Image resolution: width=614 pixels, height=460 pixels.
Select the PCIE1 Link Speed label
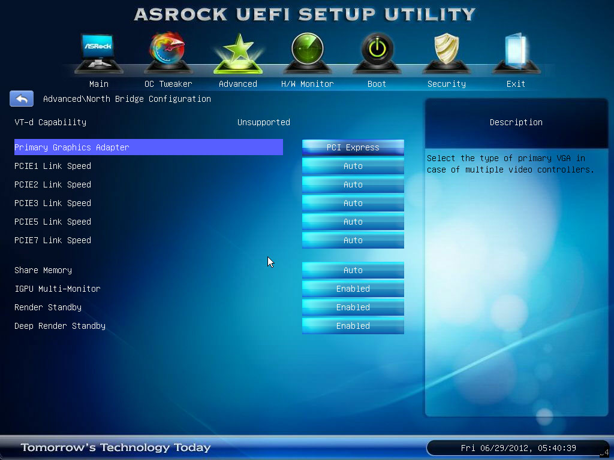pos(53,166)
